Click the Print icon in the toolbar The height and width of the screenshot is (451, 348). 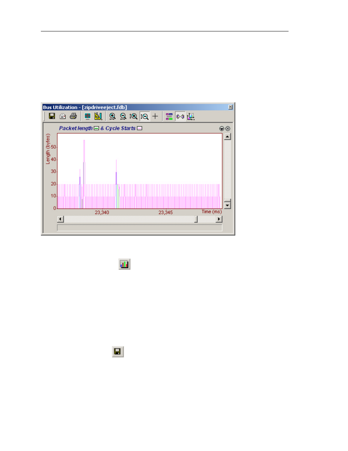73,116
